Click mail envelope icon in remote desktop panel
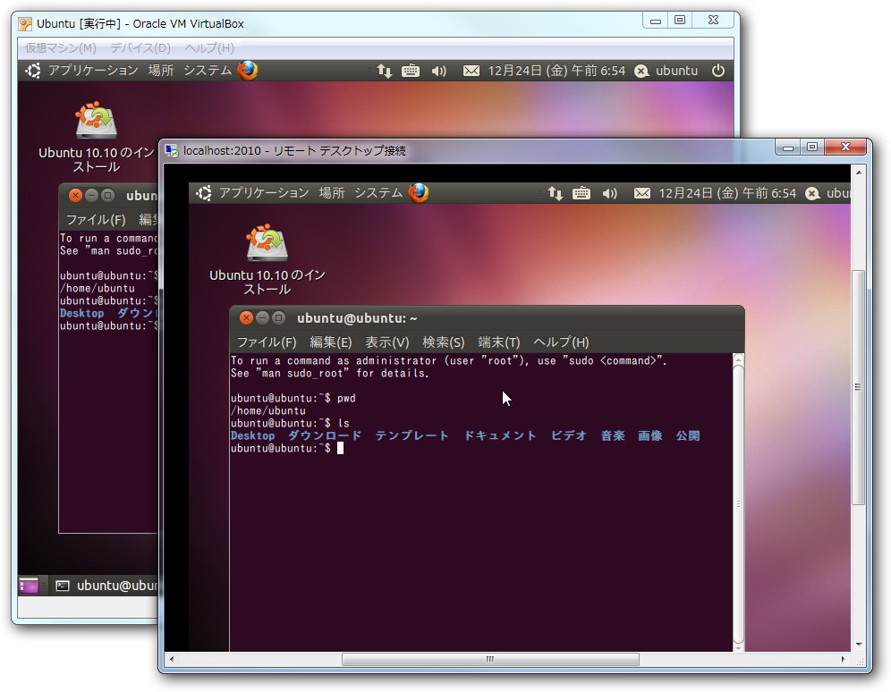Screen dimensions: 891x692 coord(642,194)
